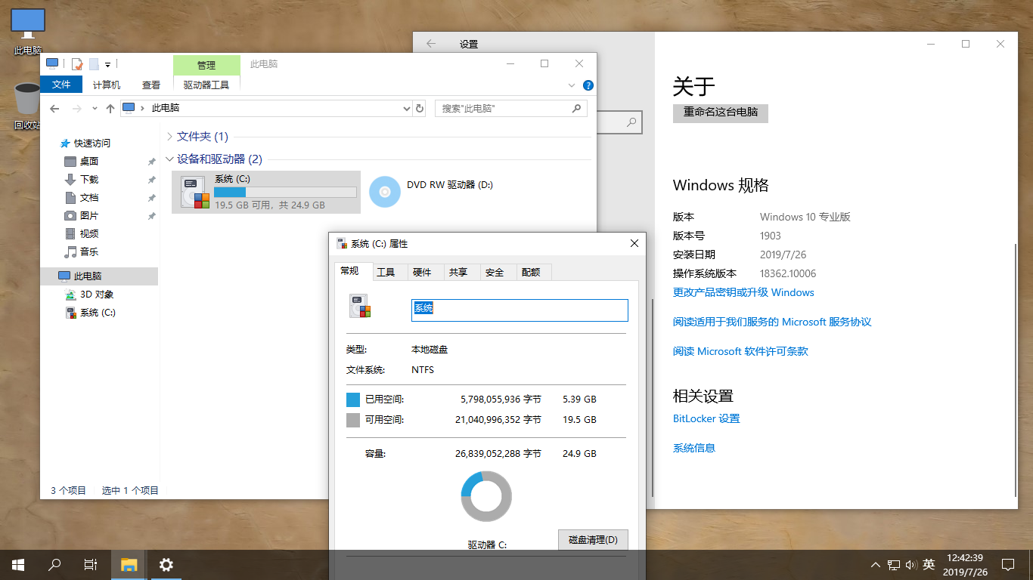Click the Help question mark icon
The image size is (1033, 580).
[x=588, y=85]
